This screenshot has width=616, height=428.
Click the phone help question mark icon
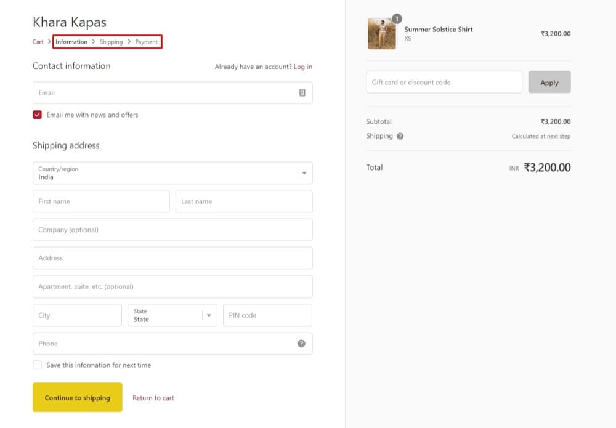click(301, 344)
